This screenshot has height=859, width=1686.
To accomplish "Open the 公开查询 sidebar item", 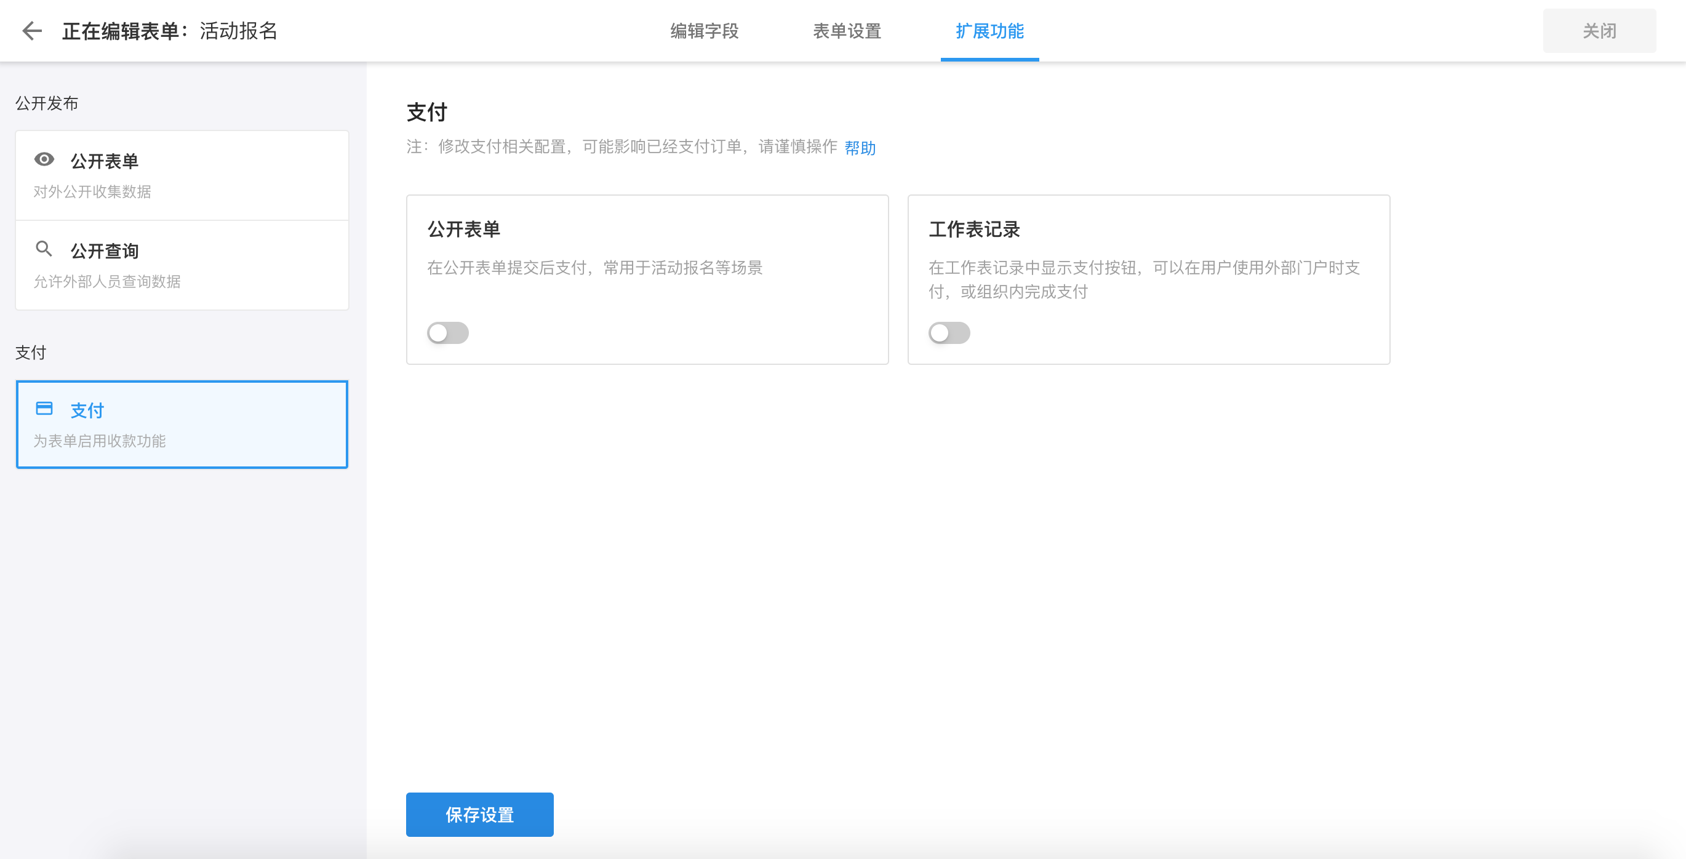I will tap(182, 265).
